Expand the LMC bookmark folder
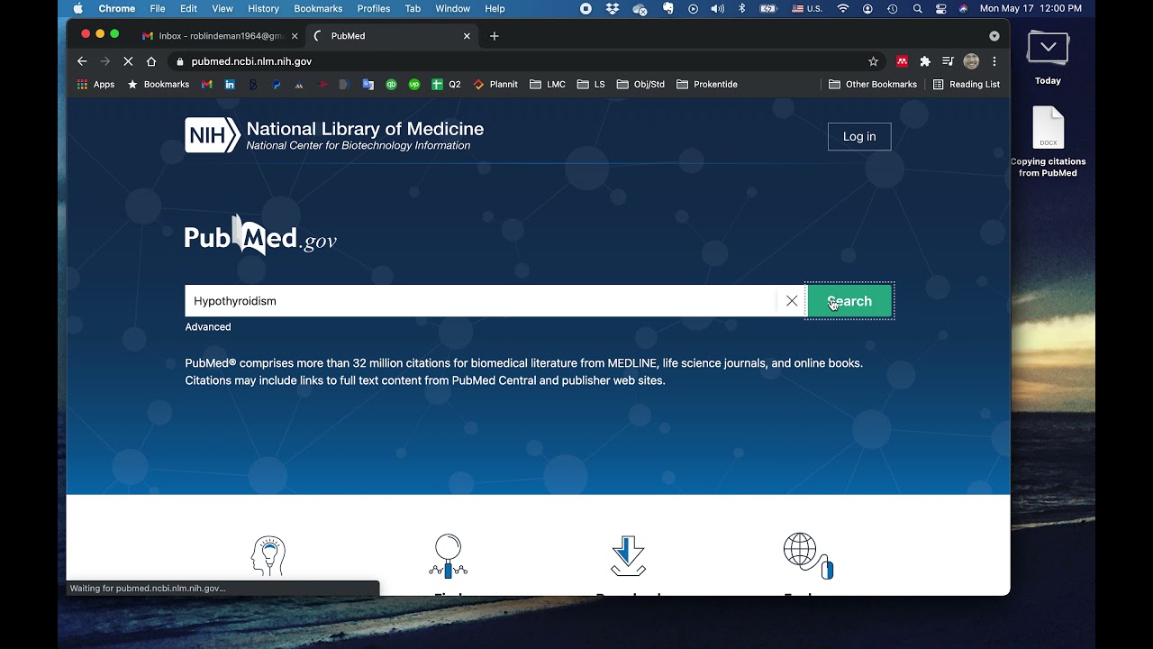1153x649 pixels. point(548,85)
